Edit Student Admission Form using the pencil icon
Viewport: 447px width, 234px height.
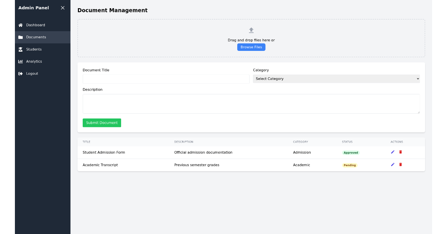[392, 152]
